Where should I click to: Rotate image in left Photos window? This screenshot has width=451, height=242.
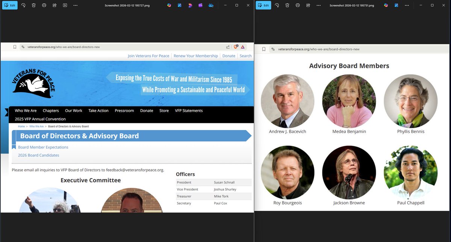click(x=23, y=5)
